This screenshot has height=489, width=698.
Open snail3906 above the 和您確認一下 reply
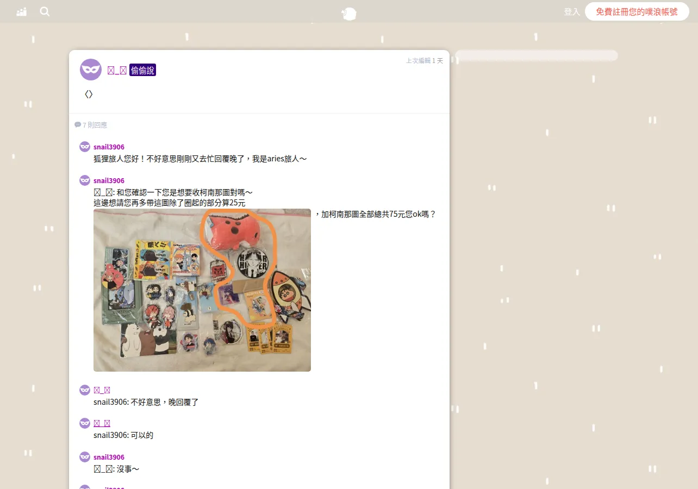[109, 181]
